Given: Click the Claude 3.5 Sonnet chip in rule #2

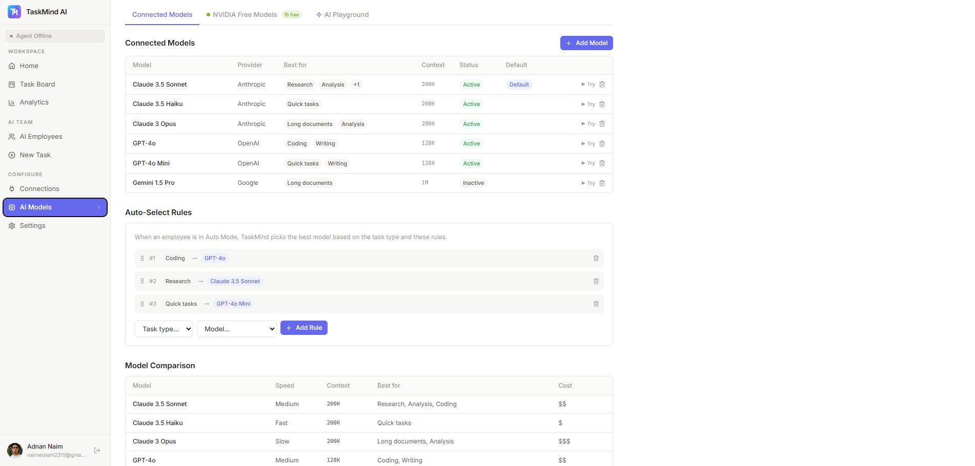Looking at the screenshot, I should [x=235, y=281].
